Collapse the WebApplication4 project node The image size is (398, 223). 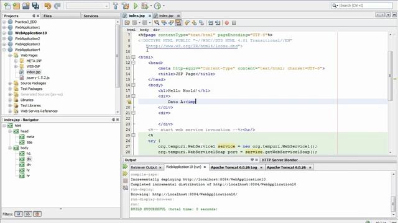4,50
